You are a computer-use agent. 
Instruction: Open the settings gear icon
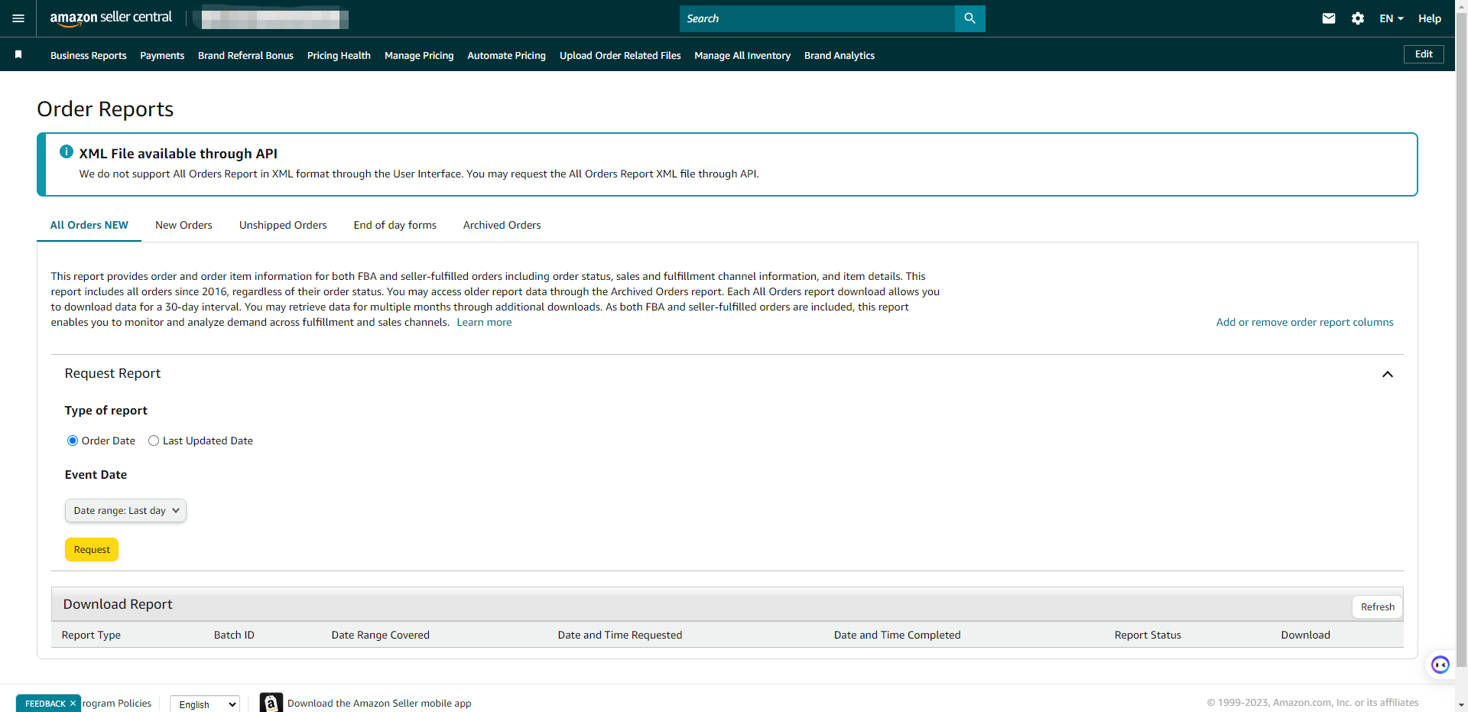click(x=1358, y=18)
